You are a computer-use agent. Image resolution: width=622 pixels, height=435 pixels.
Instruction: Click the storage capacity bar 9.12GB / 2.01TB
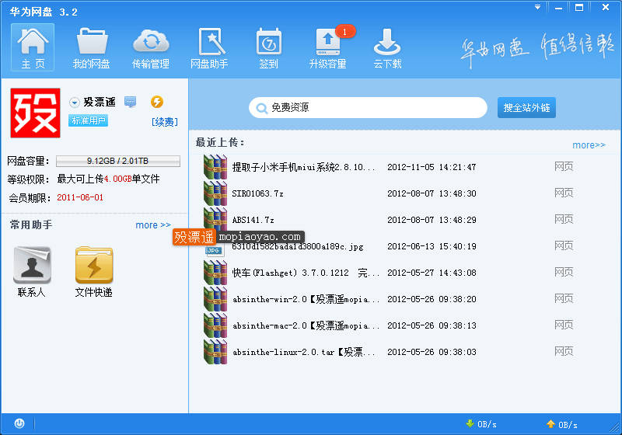click(x=118, y=161)
